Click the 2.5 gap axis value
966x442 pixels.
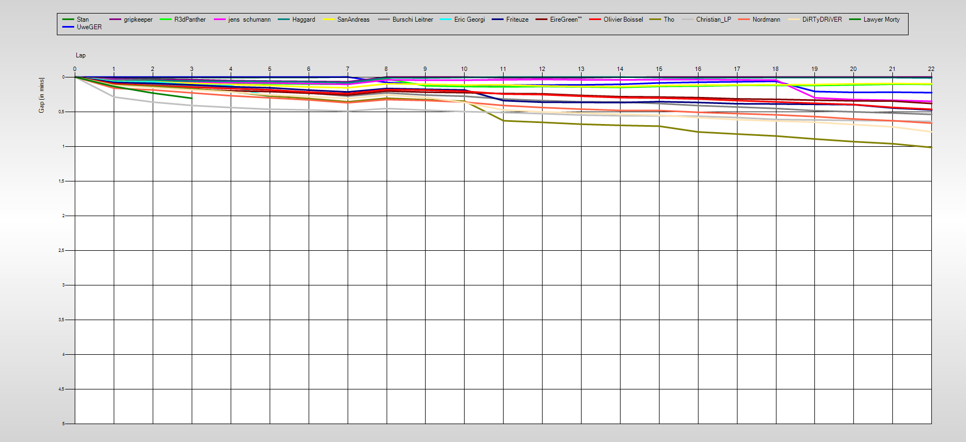(62, 250)
